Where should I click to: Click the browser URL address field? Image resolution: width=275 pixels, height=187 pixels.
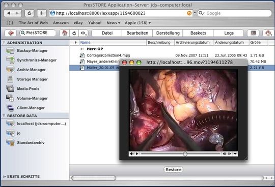(x=121, y=13)
